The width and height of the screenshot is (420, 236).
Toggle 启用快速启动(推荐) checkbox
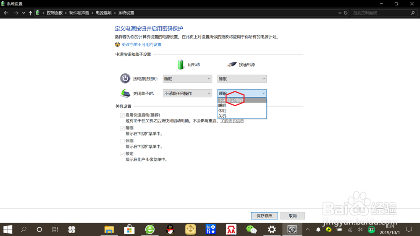122,115
